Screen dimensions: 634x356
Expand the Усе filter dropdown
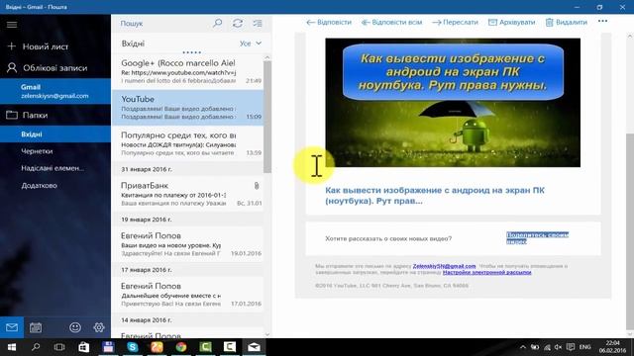(251, 44)
